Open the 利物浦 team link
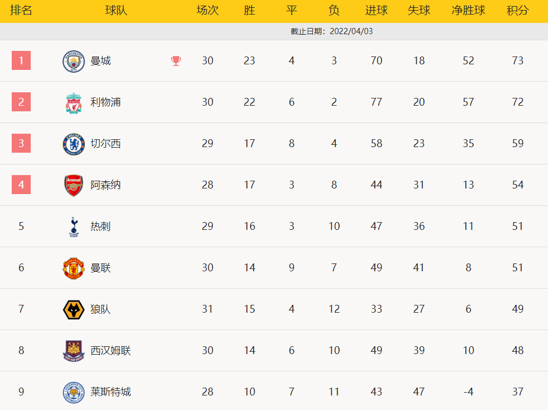The width and height of the screenshot is (548, 410). click(x=106, y=102)
